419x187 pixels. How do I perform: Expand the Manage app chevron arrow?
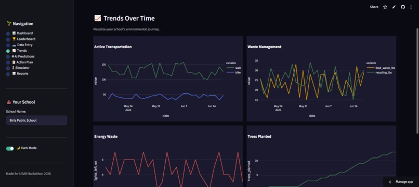coord(390,182)
